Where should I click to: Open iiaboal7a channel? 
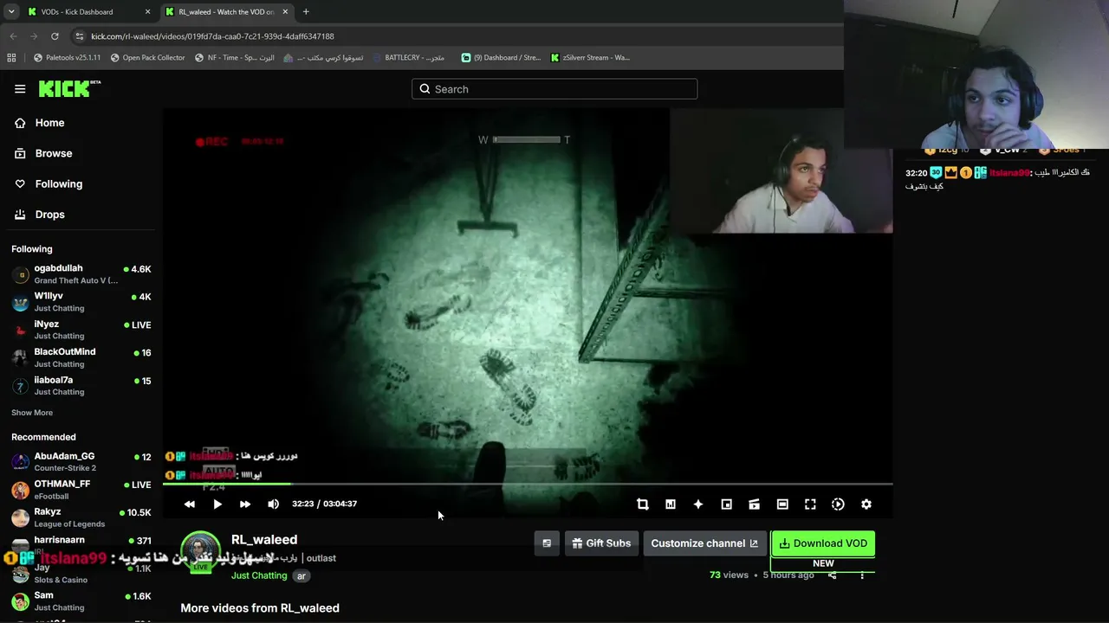(x=81, y=386)
